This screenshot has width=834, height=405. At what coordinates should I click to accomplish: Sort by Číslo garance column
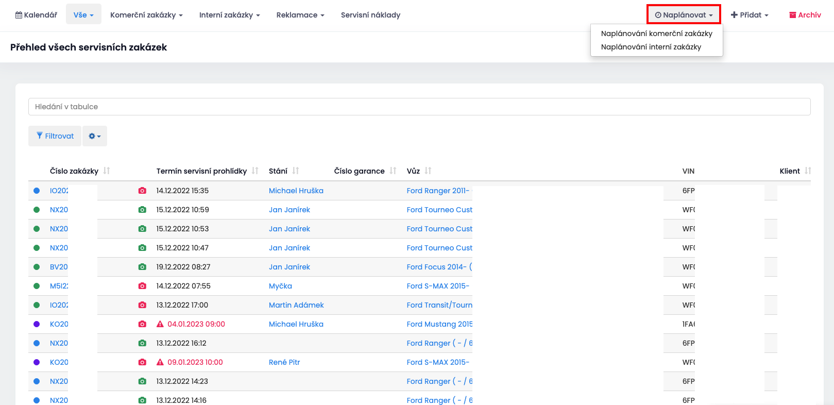(365, 171)
